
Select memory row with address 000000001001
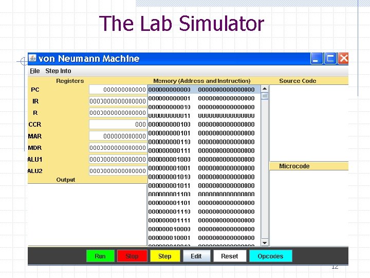click(x=205, y=168)
